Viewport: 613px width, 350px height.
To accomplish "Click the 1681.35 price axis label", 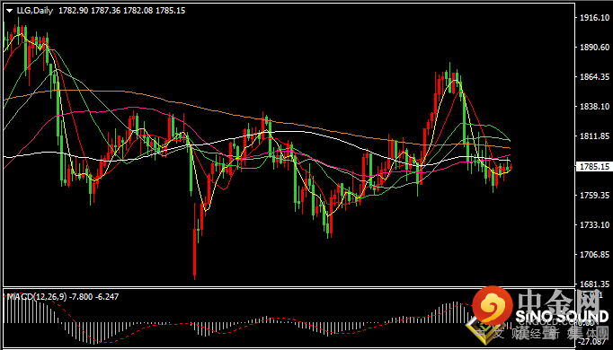I will pyautogui.click(x=594, y=284).
